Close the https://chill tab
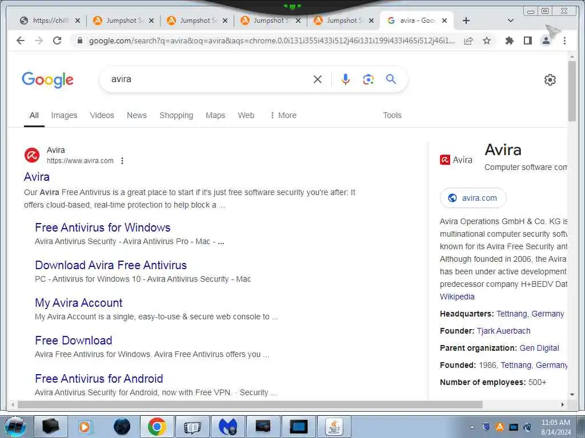Screen dimensions: 585x438 tap(78, 21)
